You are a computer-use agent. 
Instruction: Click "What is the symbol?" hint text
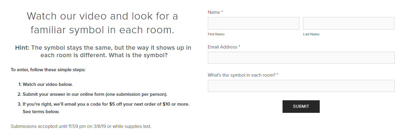(138, 55)
